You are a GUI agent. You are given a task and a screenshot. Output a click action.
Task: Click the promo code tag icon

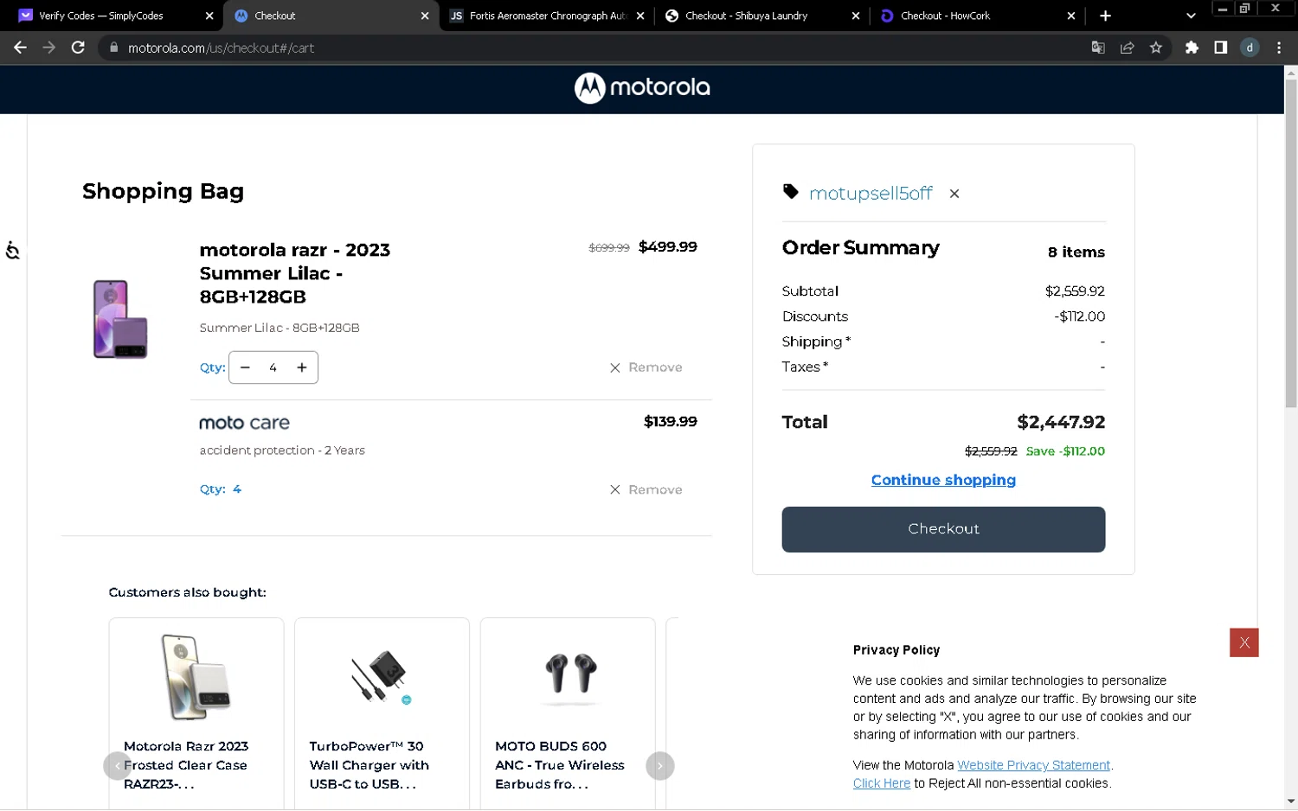click(790, 191)
